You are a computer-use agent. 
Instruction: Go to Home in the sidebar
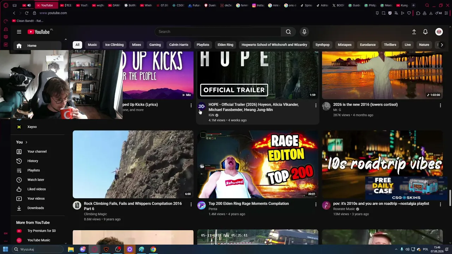38,46
